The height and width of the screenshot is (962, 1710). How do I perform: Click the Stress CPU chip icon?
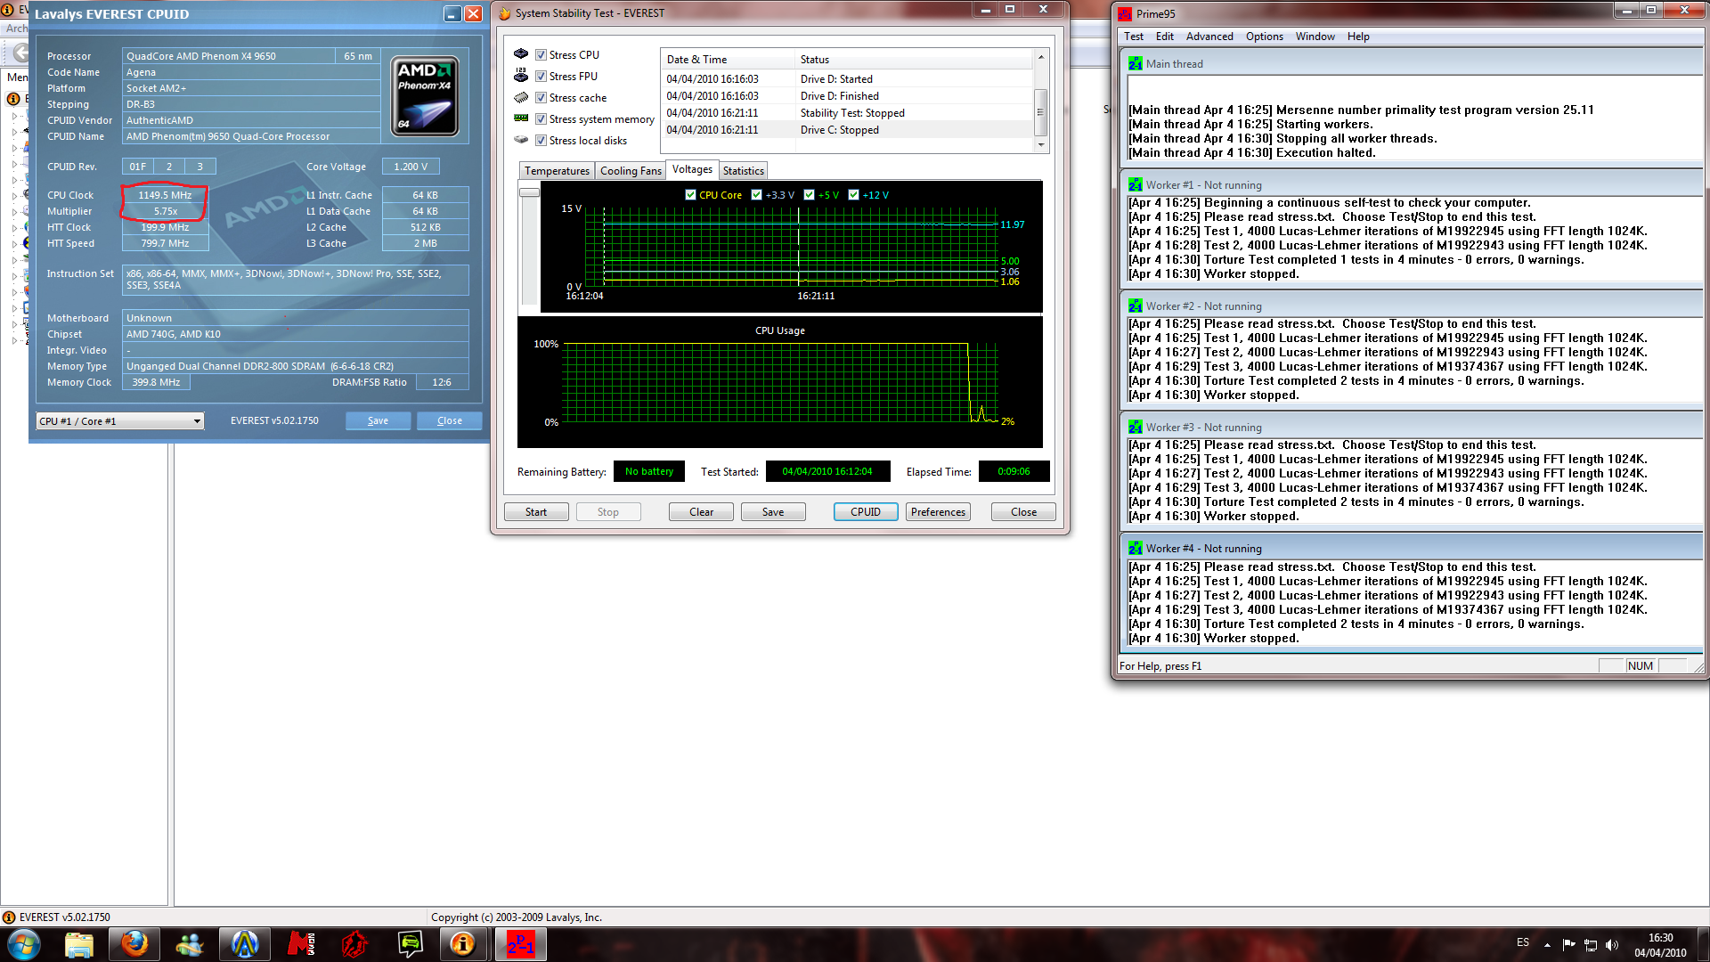[521, 54]
